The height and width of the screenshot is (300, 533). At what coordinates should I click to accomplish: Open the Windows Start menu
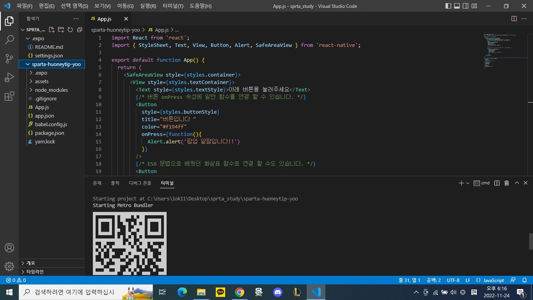tap(9, 292)
